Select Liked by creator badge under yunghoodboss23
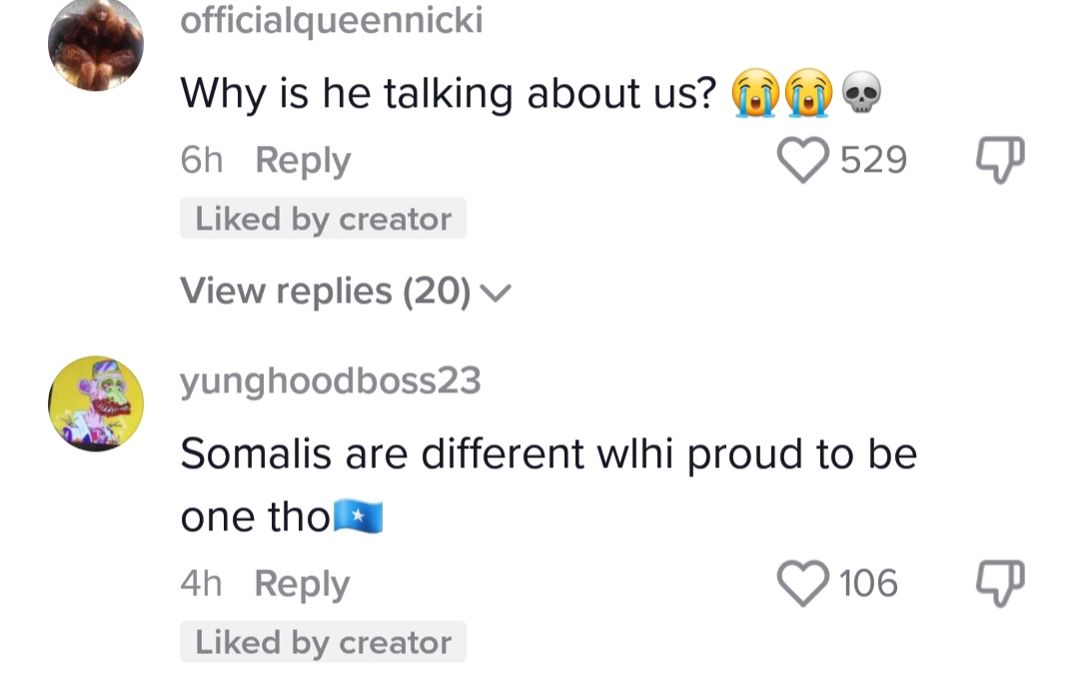 323,642
